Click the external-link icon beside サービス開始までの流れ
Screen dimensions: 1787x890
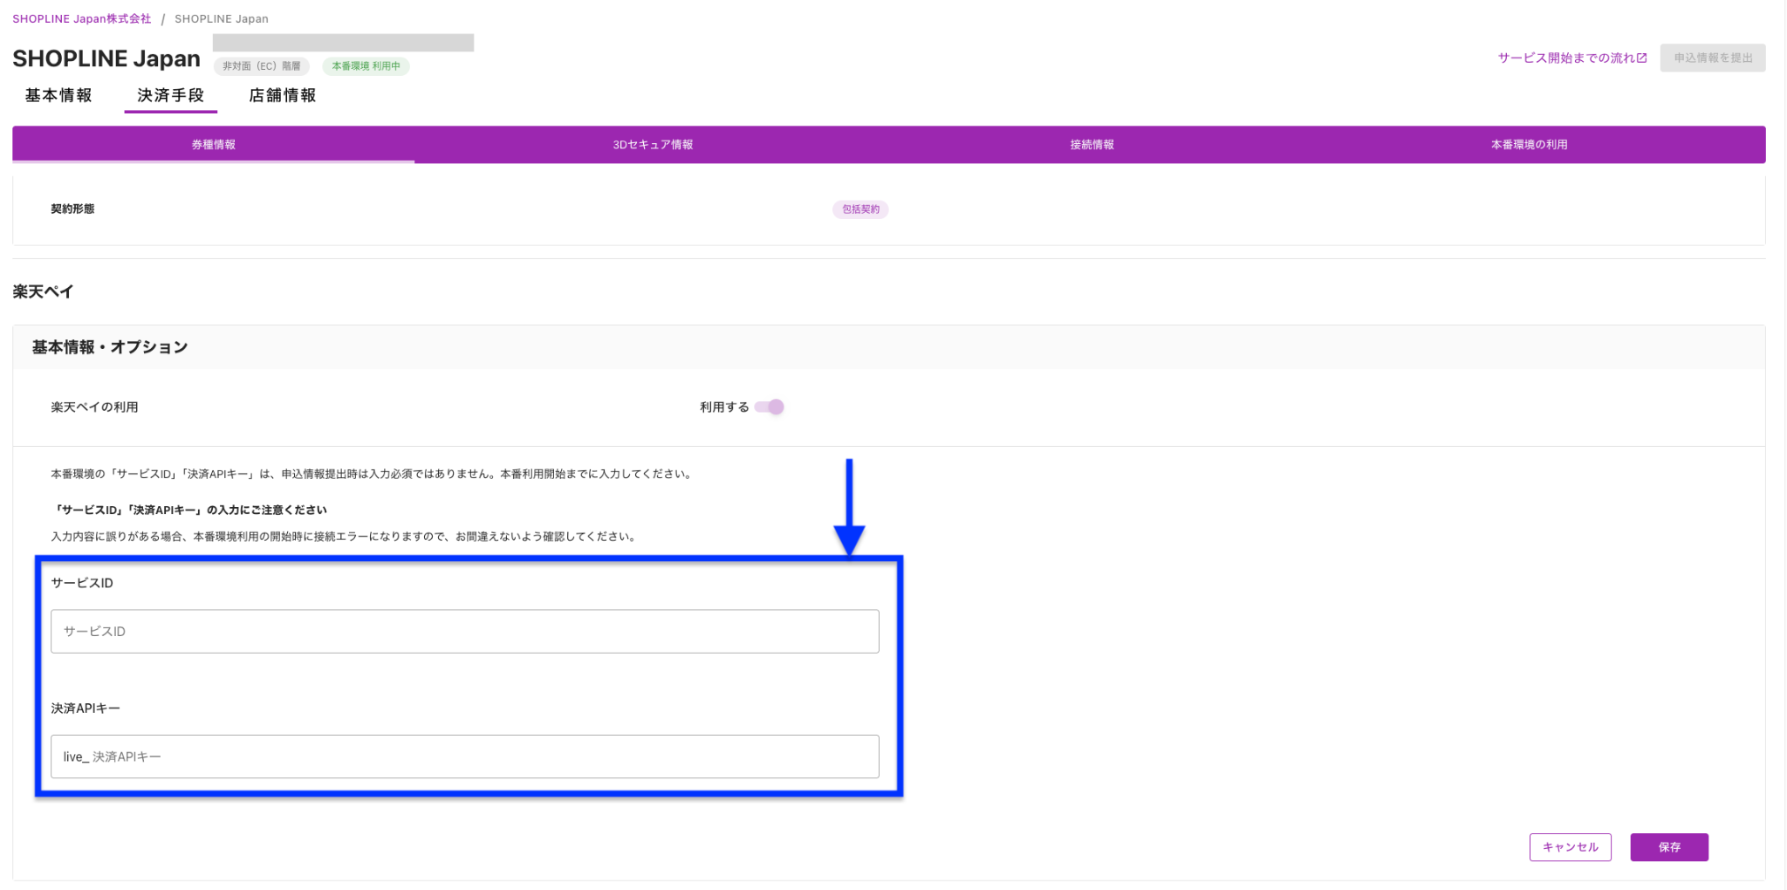pos(1641,58)
